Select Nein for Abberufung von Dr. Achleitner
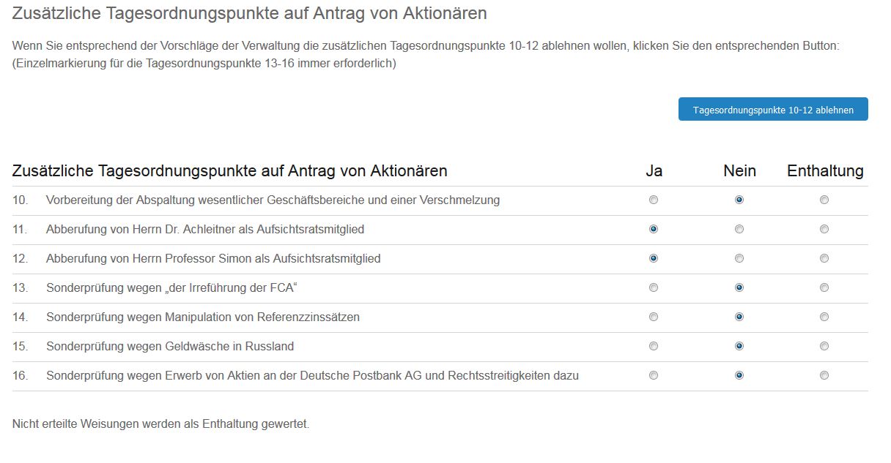 click(x=739, y=229)
